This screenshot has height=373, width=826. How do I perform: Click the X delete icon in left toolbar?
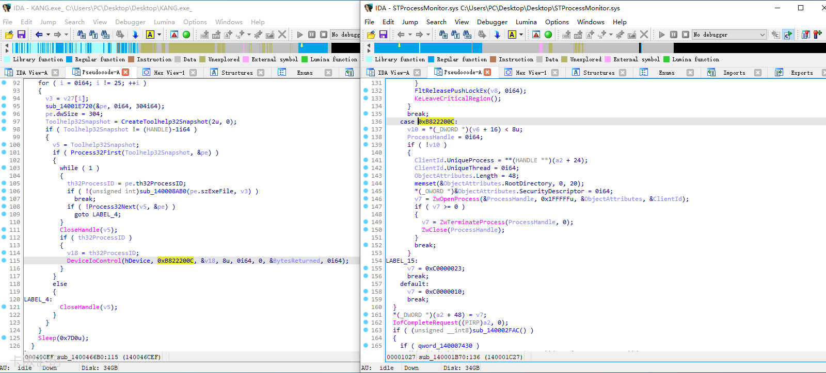pos(282,35)
